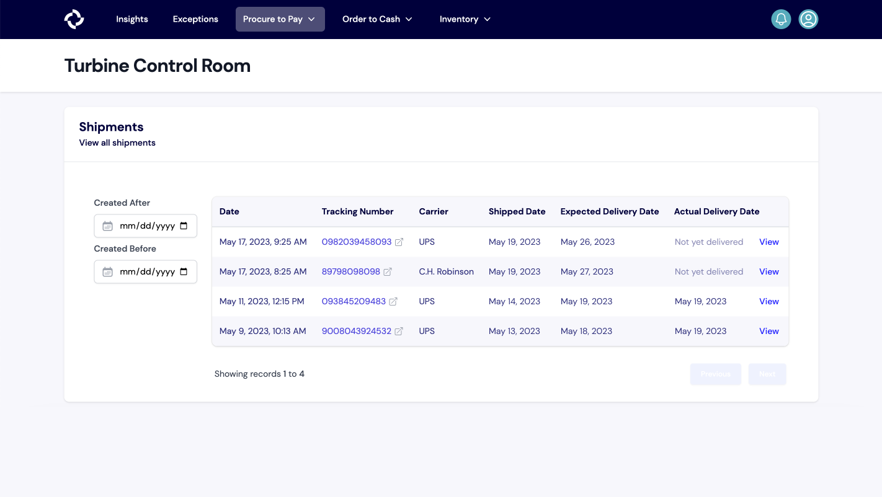The height and width of the screenshot is (497, 882).
Task: Open the user profile avatar menu
Action: click(x=808, y=19)
